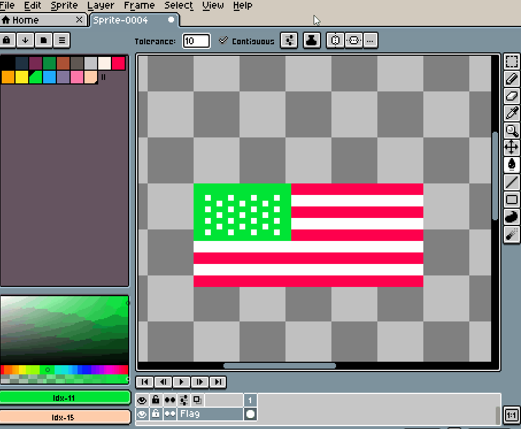
Task: Toggle onion skin in timeline header
Action: (198, 400)
